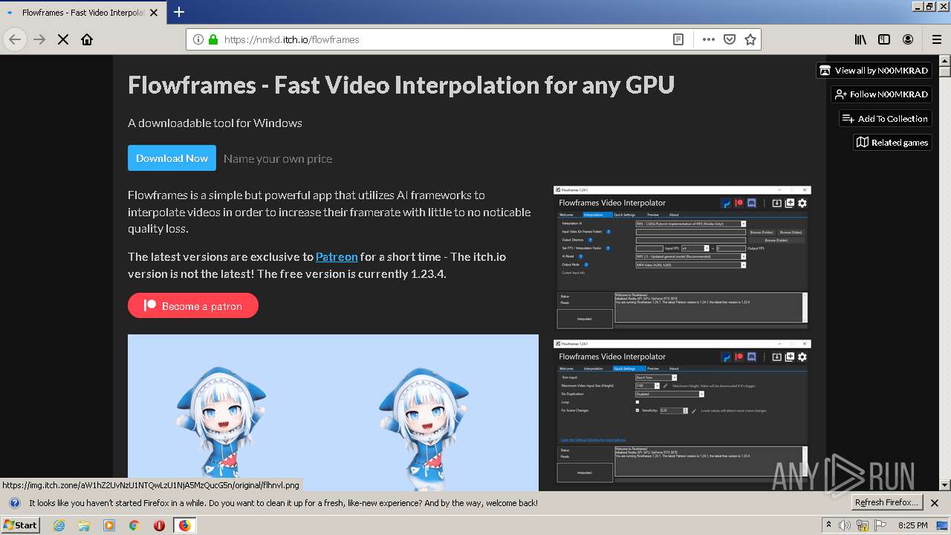The height and width of the screenshot is (535, 951).
Task: Click the Download Now button
Action: tap(172, 158)
